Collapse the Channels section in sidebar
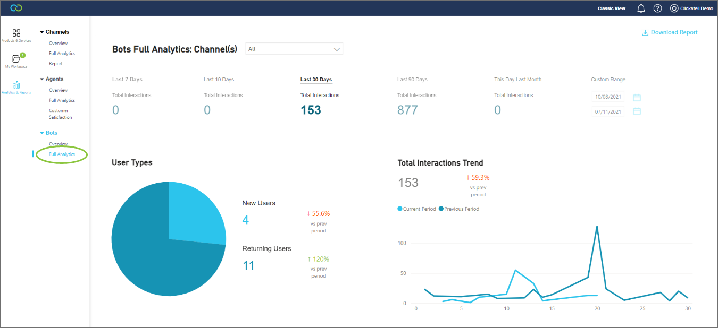 point(42,32)
